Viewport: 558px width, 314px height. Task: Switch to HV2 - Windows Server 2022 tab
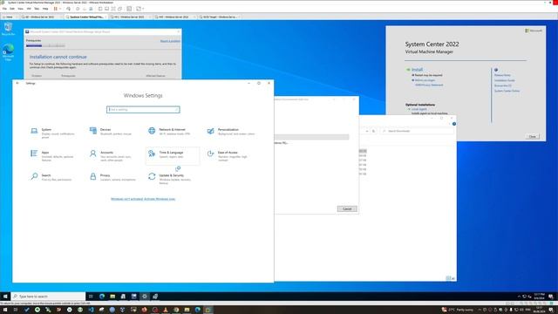(174, 17)
